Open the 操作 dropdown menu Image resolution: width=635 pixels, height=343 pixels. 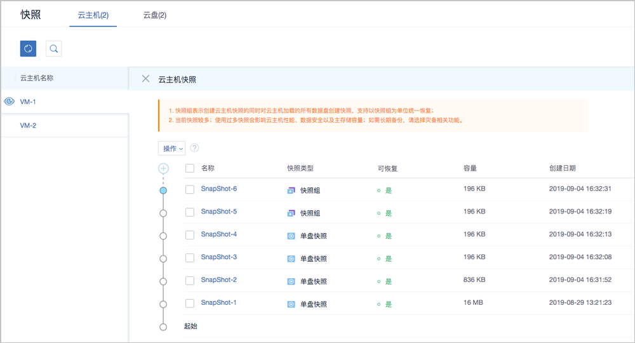pyautogui.click(x=171, y=148)
